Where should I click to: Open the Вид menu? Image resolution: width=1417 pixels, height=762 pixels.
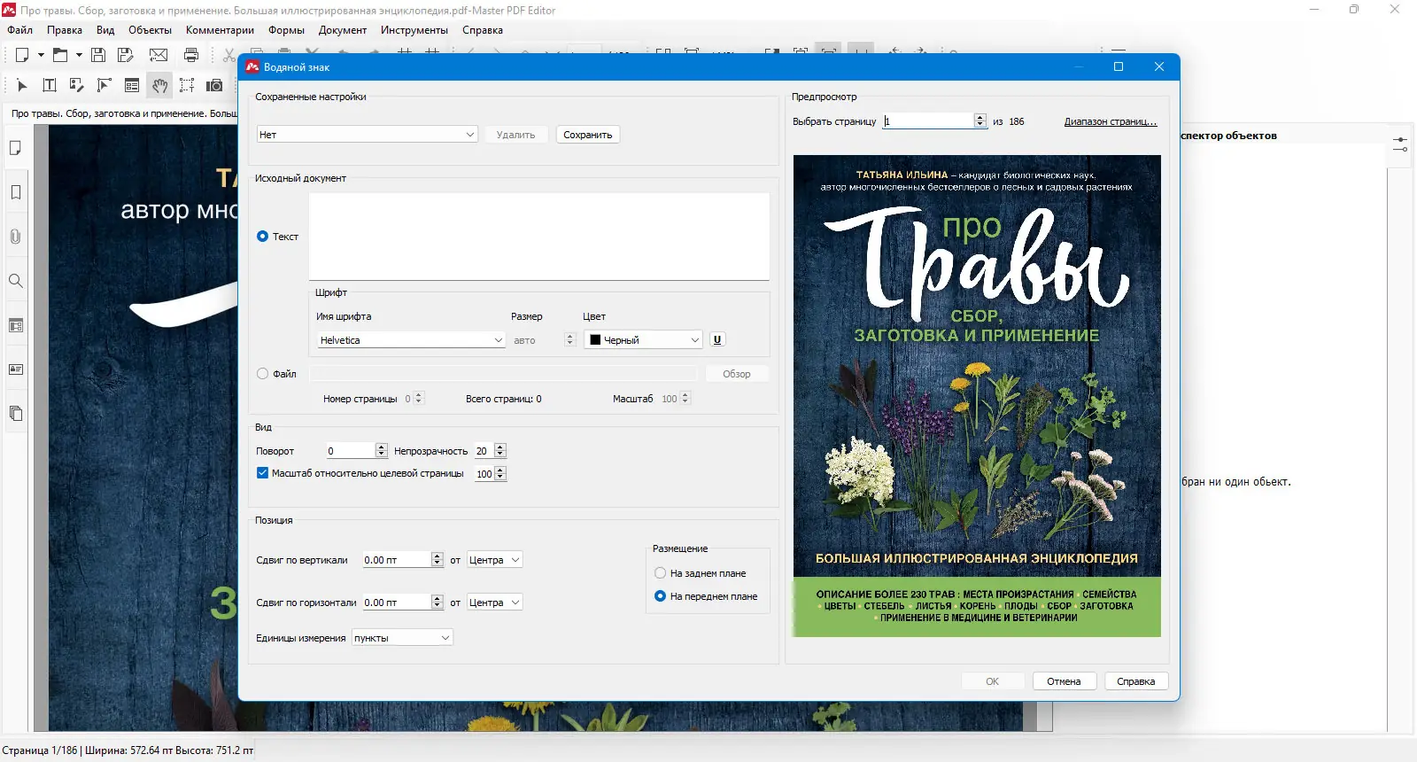point(105,30)
